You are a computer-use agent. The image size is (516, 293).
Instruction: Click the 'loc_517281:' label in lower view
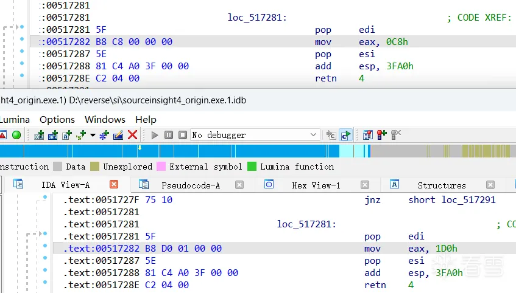point(306,224)
